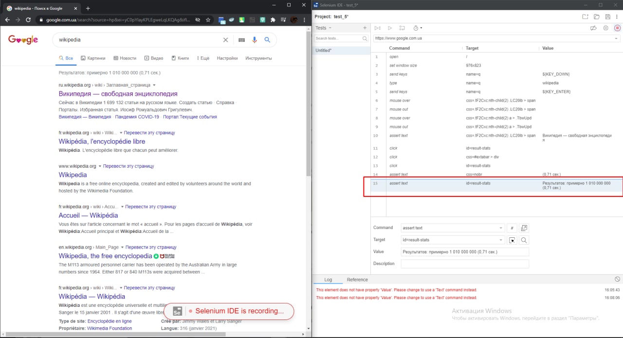The image size is (623, 338).
Task: Open Видео search tab
Action: 154,58
